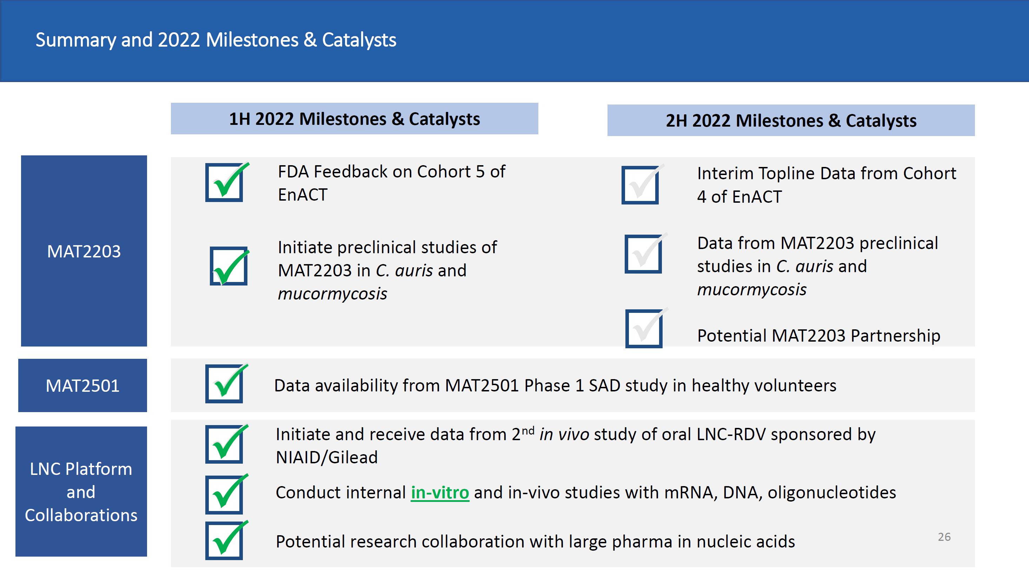Click the checkbox for Initiate preclinical studies
This screenshot has height=578, width=1029.
[x=228, y=266]
